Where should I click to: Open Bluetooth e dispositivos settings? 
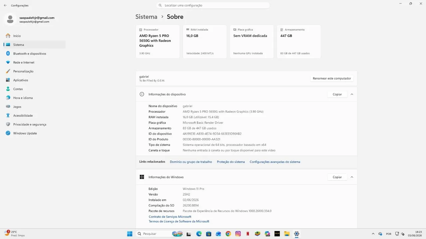pyautogui.click(x=35, y=53)
